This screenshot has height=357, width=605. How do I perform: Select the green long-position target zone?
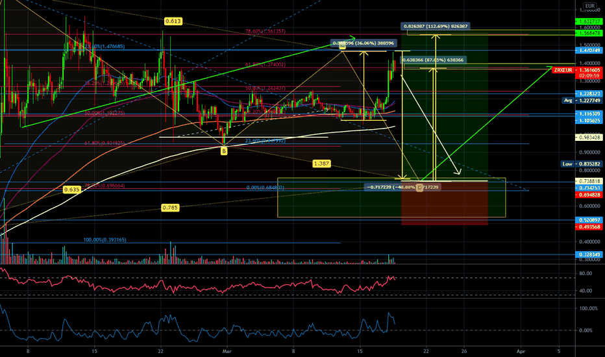click(445, 108)
